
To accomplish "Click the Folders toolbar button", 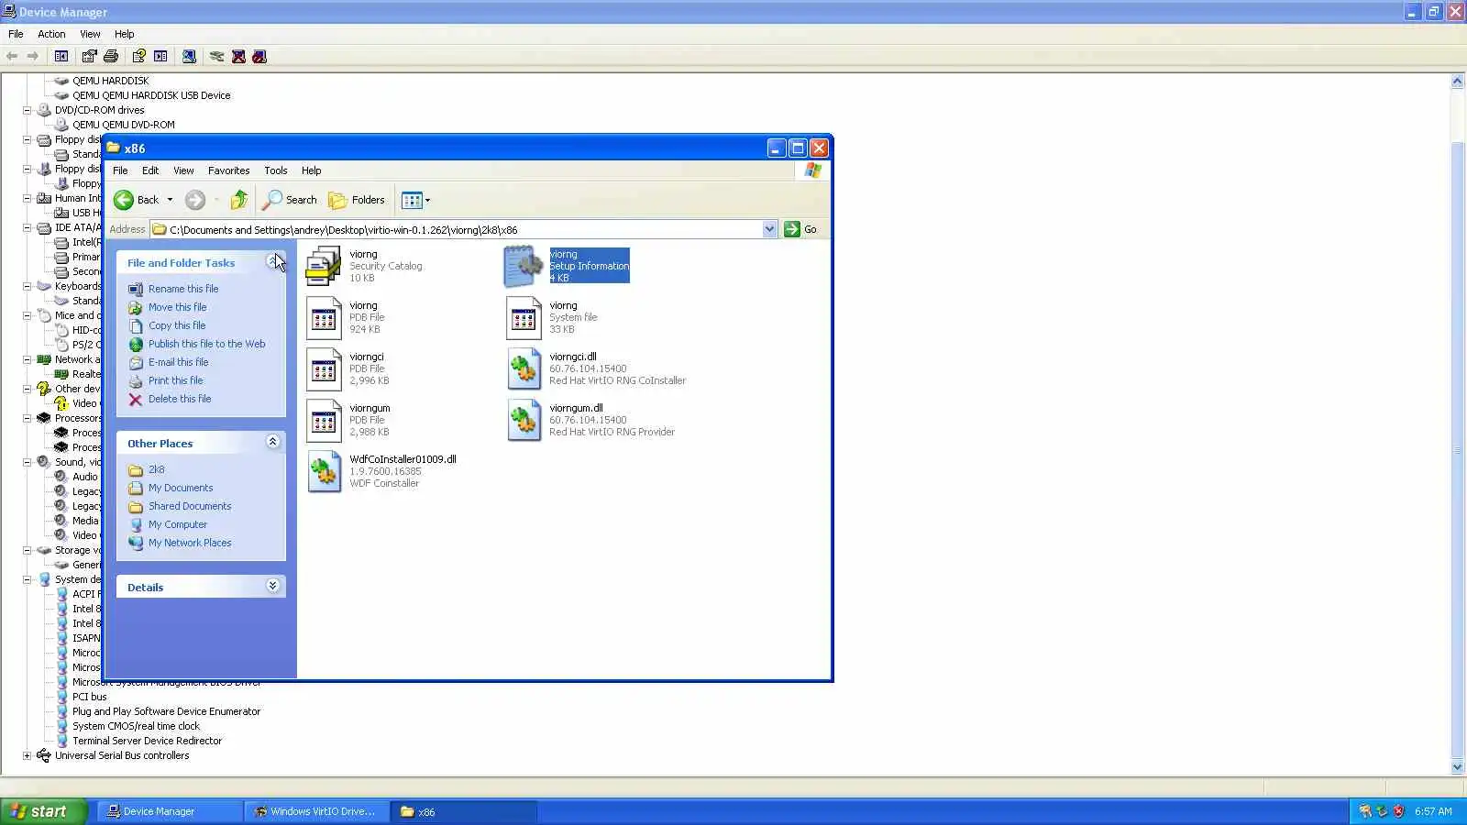I will tap(357, 200).
